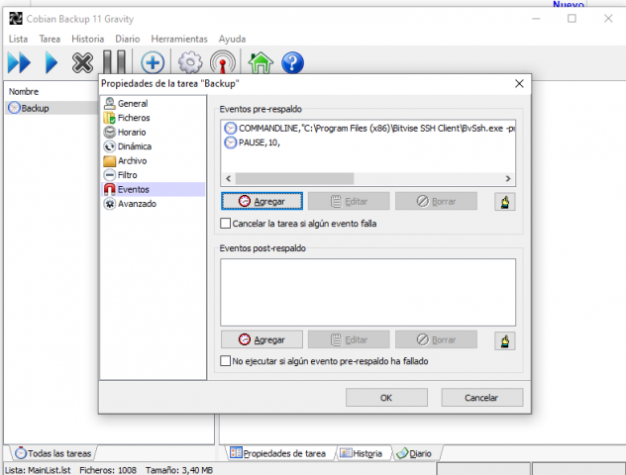Open the Herramientas menu
The height and width of the screenshot is (475, 626).
(x=179, y=39)
